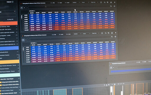Open the dropdown at the sidebar top
The width and height of the screenshot is (151, 95).
pyautogui.click(x=8, y=11)
